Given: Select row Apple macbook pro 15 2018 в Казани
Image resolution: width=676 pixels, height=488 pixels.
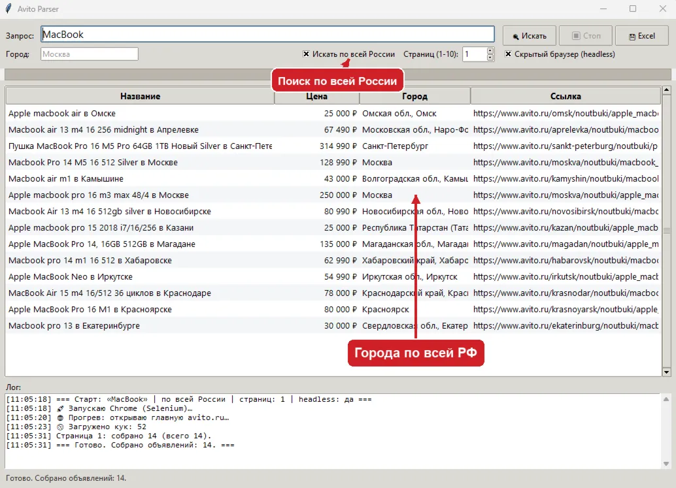Looking at the screenshot, I should click(x=333, y=228).
